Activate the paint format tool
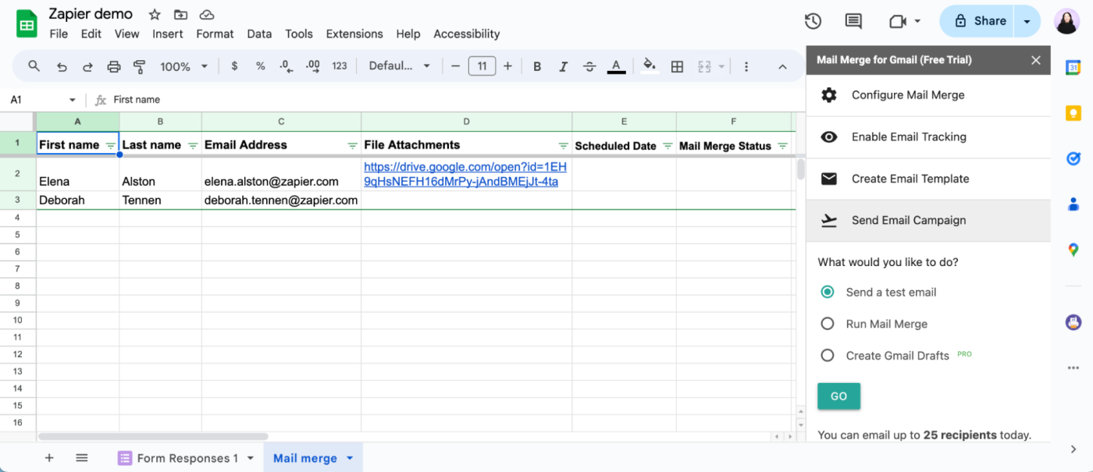1093x472 pixels. pos(140,66)
